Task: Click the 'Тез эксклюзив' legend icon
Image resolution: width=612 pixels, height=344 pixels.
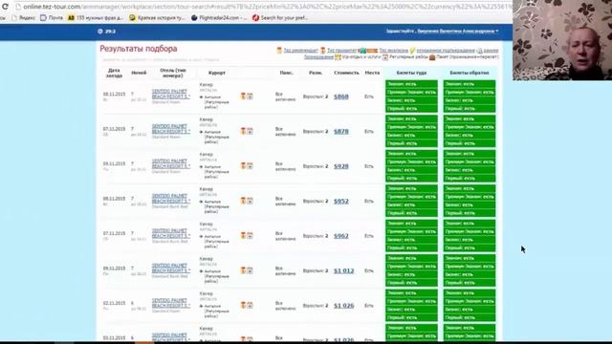Action: (367, 51)
